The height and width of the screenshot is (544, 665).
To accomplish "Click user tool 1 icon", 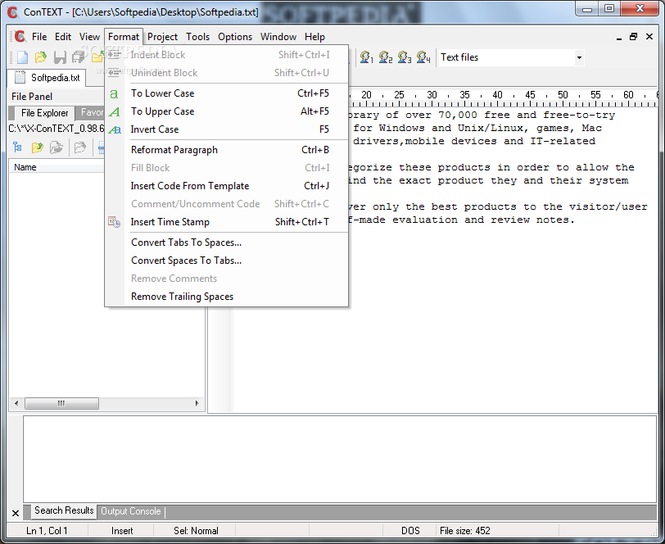I will [366, 57].
